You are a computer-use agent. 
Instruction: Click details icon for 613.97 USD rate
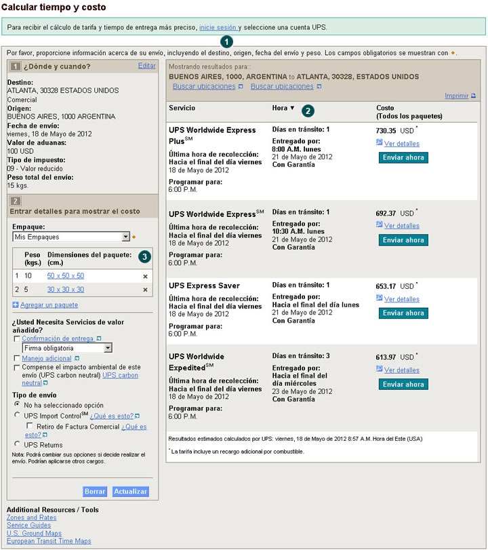[379, 370]
